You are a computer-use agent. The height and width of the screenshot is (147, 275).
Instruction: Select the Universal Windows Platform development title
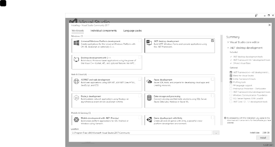(x=101, y=41)
